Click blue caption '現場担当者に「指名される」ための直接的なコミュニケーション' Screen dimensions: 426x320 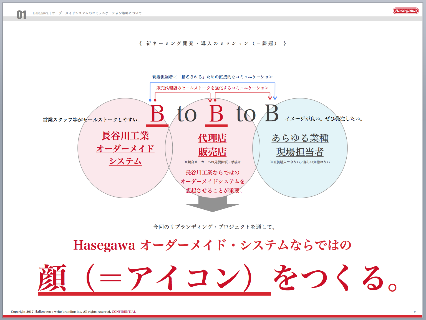pos(213,77)
